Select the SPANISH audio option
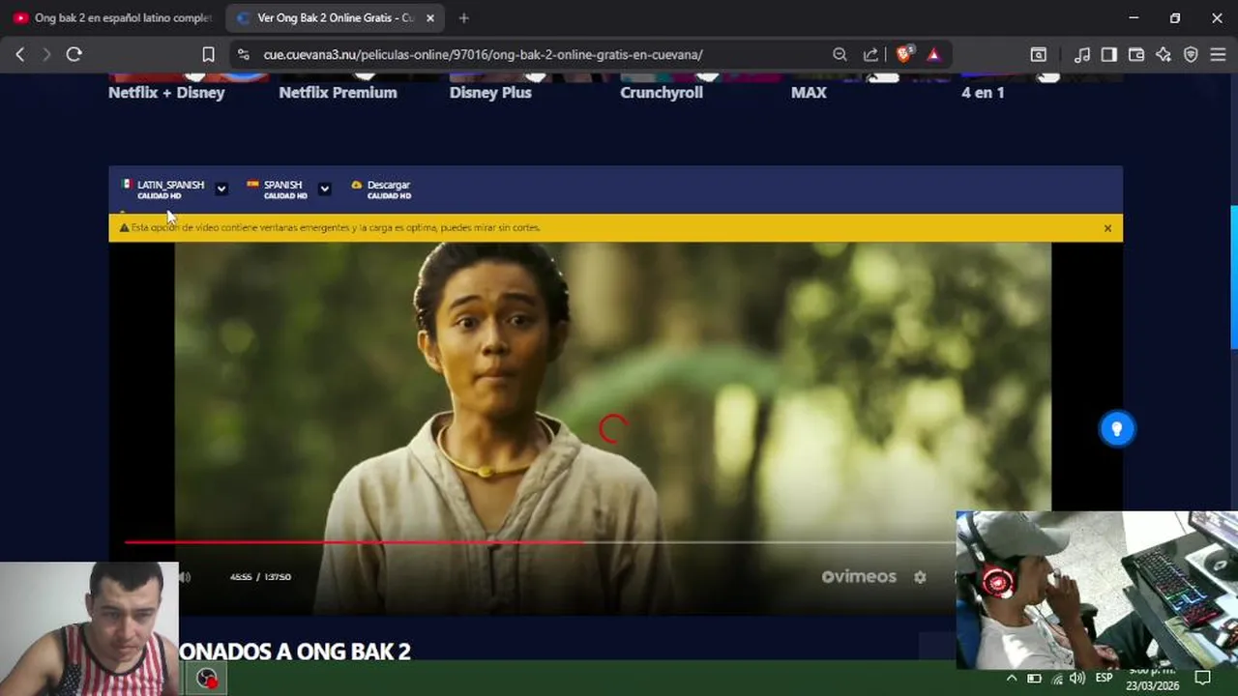 (x=278, y=189)
